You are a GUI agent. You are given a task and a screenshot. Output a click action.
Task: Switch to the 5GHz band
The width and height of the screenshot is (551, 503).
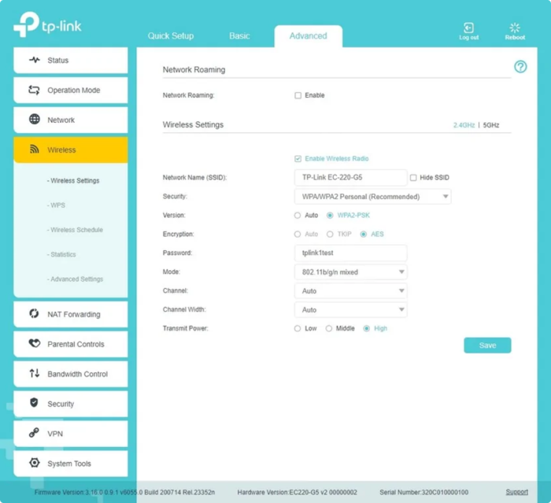491,125
